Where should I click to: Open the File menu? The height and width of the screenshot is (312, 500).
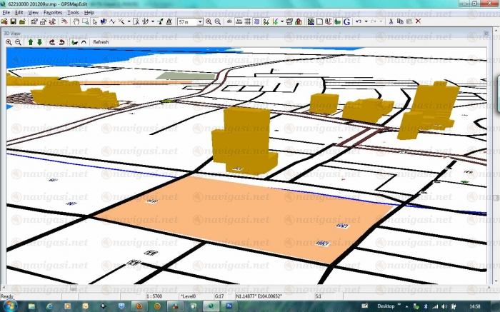point(6,13)
